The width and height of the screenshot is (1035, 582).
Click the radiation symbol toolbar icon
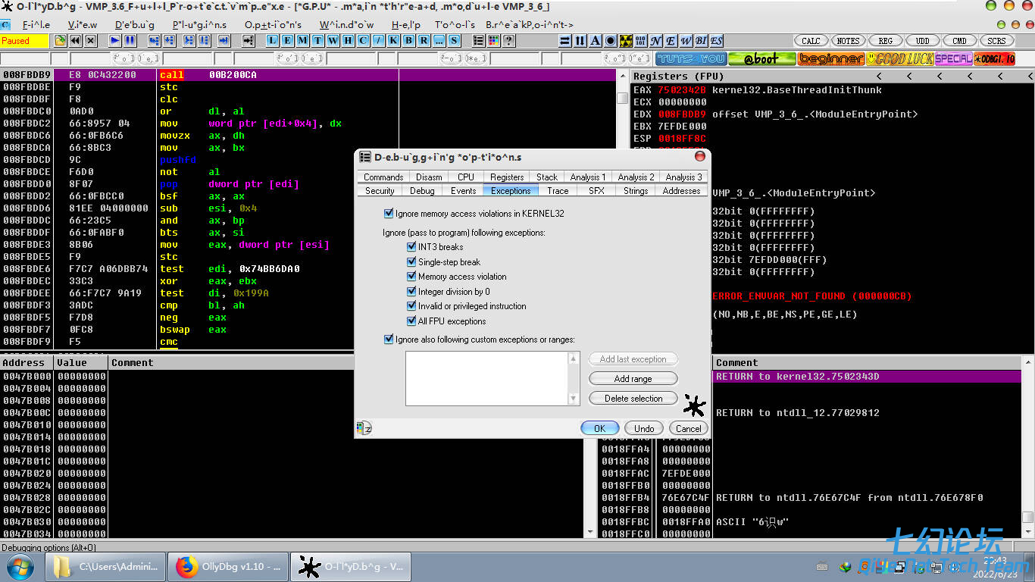(626, 41)
